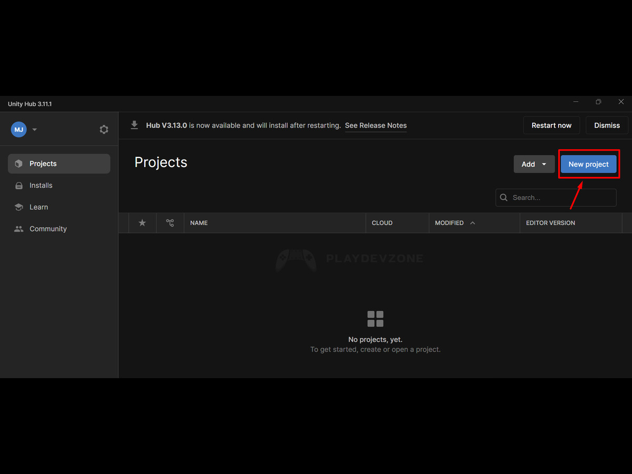Open the Installs section

(x=59, y=185)
